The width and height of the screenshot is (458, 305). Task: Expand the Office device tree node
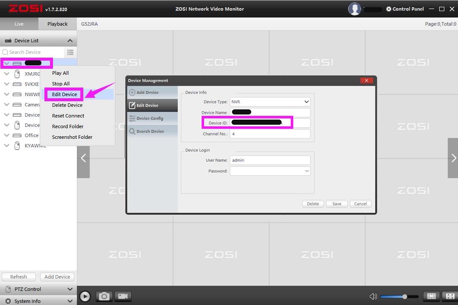(x=6, y=135)
